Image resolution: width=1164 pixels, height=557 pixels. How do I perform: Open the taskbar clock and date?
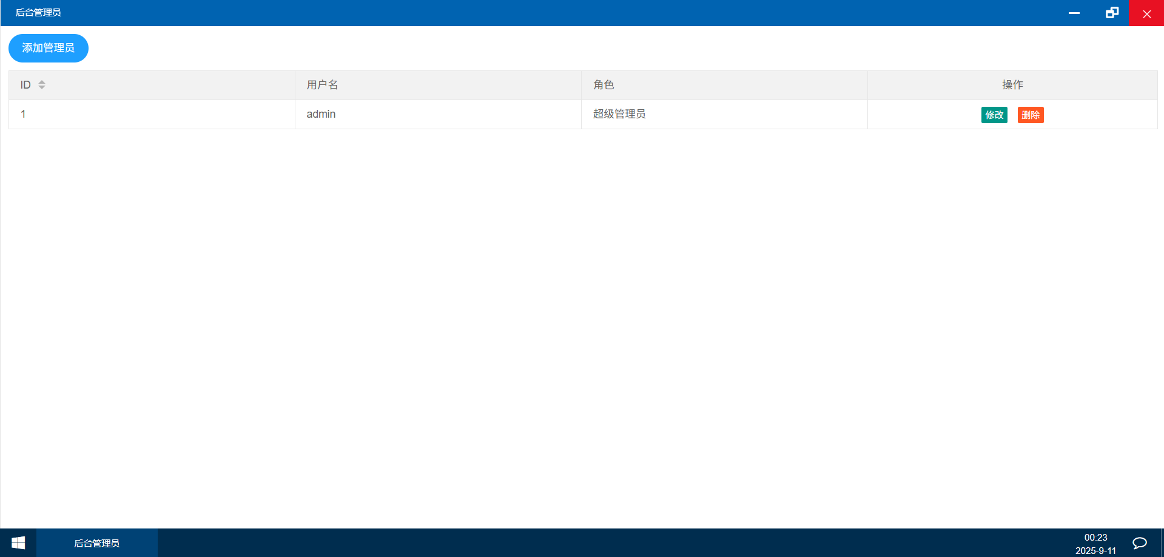(1095, 544)
